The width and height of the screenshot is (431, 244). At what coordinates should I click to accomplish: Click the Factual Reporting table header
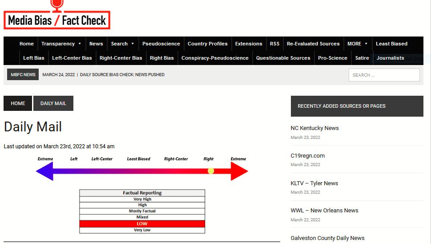point(142,193)
